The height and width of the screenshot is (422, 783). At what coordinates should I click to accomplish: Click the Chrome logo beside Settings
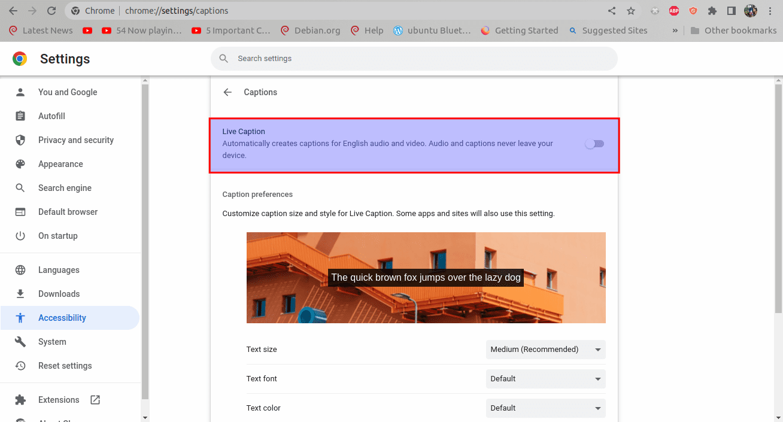click(x=20, y=59)
